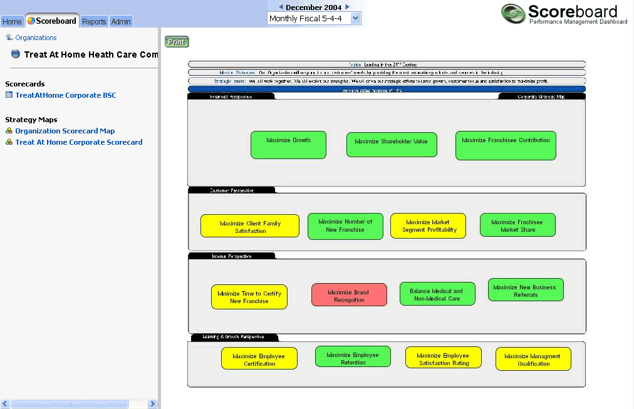This screenshot has width=634, height=409.
Task: Select the Scoreboard tab
Action: click(x=52, y=21)
